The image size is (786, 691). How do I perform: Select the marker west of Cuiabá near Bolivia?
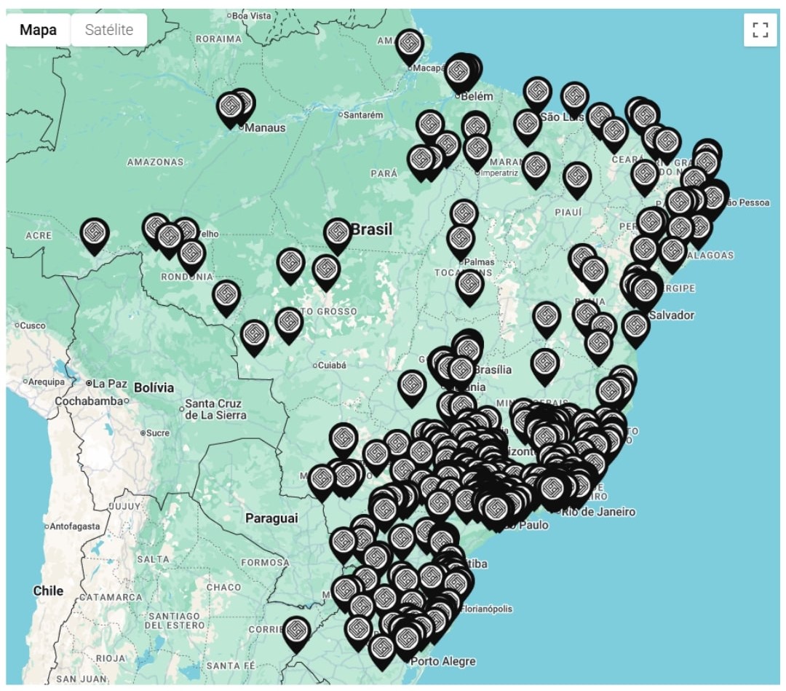(x=254, y=336)
